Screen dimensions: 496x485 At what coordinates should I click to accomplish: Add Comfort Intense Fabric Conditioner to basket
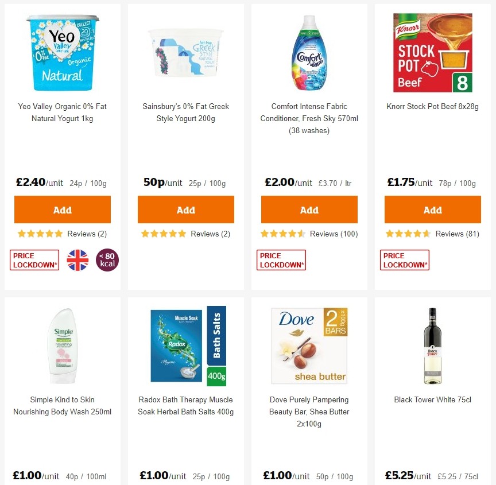tap(309, 209)
